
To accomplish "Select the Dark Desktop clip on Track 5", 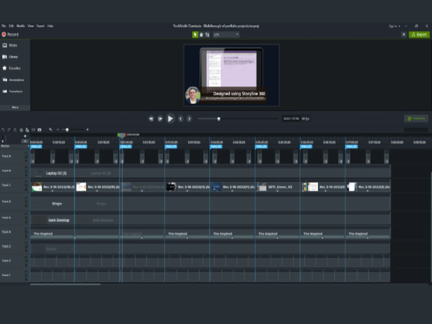I will click(52, 220).
